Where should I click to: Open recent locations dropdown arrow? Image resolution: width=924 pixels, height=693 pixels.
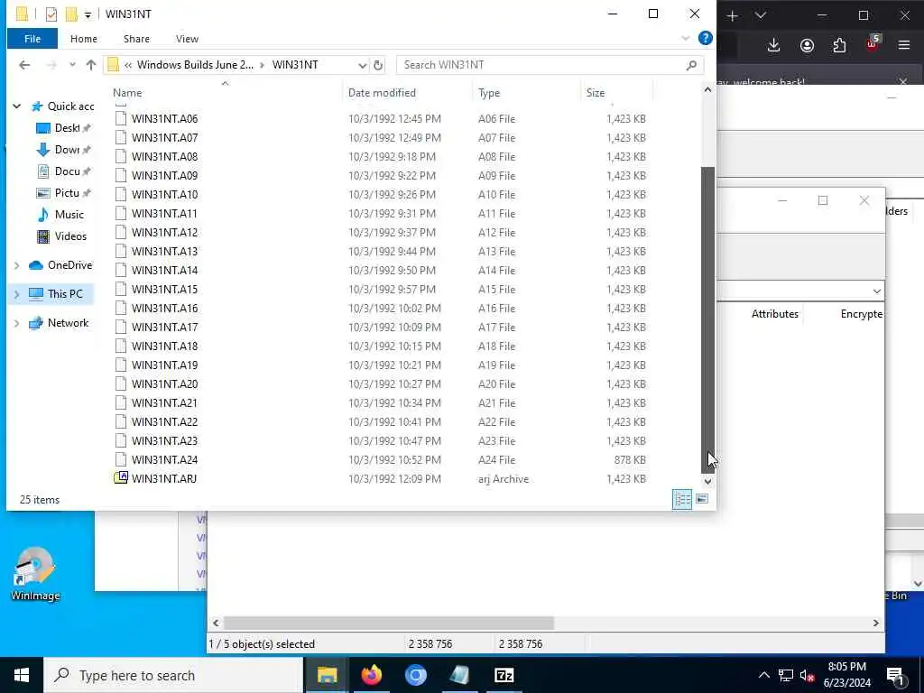(x=72, y=65)
